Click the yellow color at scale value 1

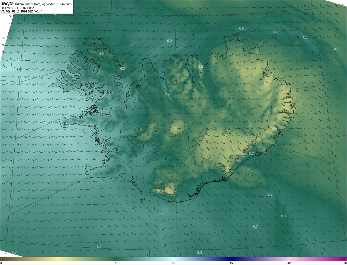coord(58,259)
